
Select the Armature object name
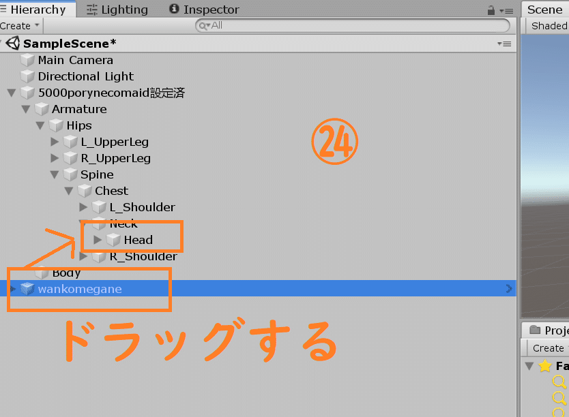coord(79,109)
